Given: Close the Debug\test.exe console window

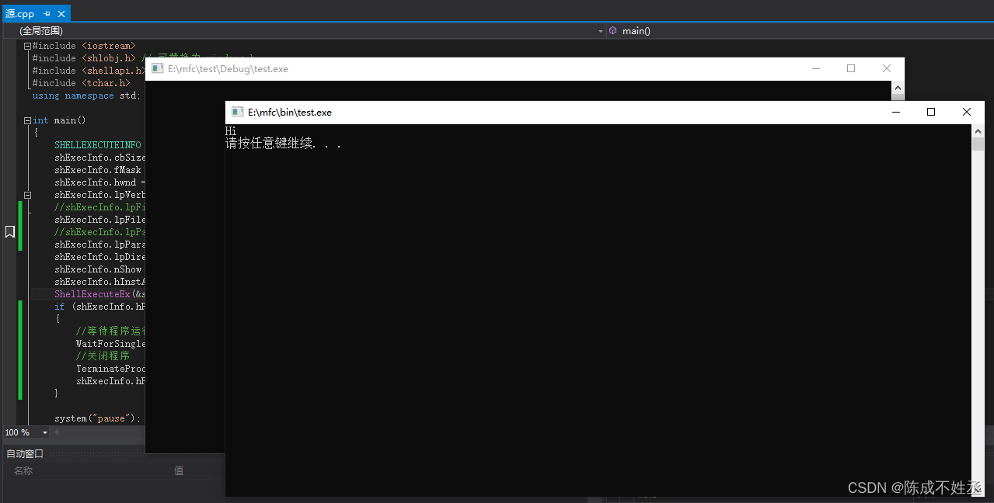Looking at the screenshot, I should (x=887, y=68).
